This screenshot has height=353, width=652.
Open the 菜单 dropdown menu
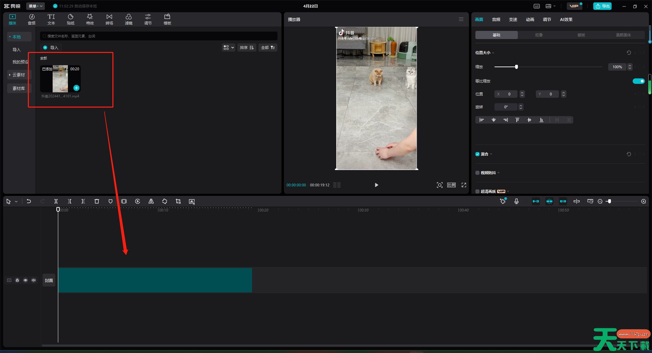35,6
